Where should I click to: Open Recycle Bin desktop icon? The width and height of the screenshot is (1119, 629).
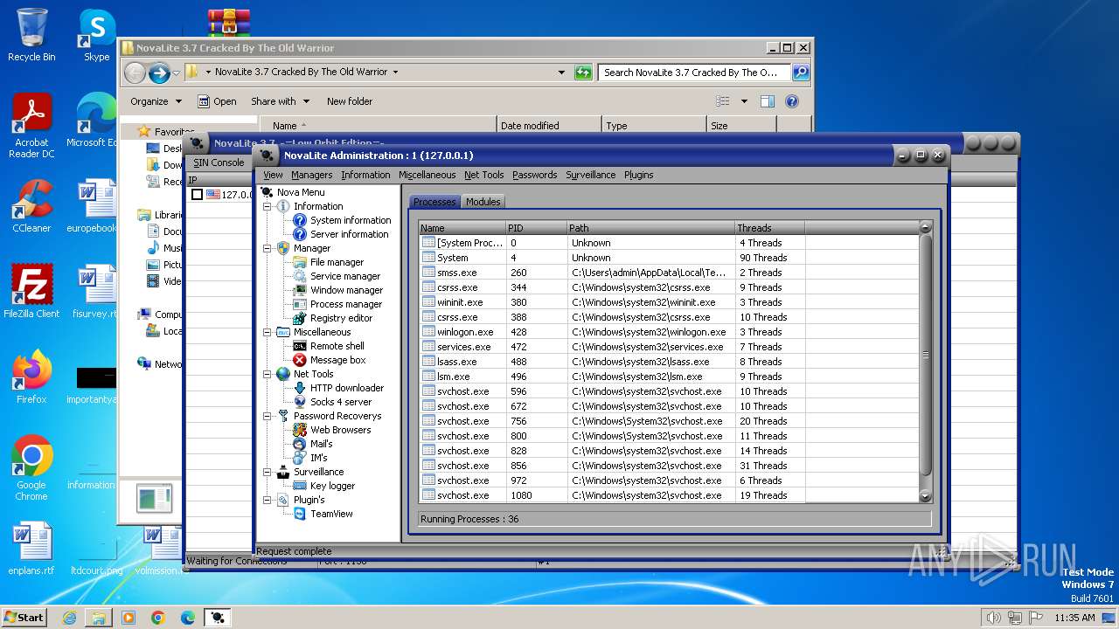(x=31, y=35)
